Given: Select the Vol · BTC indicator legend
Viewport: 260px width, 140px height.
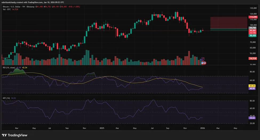Looking at the screenshot, I should click(x=7, y=9).
